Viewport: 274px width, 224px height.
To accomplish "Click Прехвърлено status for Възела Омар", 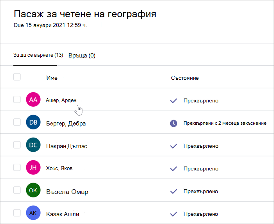I will point(200,192).
